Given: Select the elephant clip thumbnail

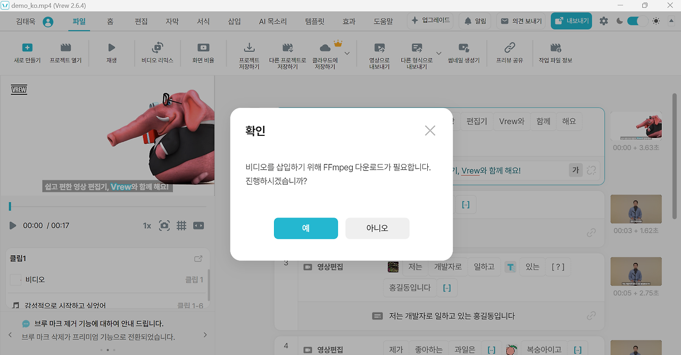Looking at the screenshot, I should (x=636, y=126).
